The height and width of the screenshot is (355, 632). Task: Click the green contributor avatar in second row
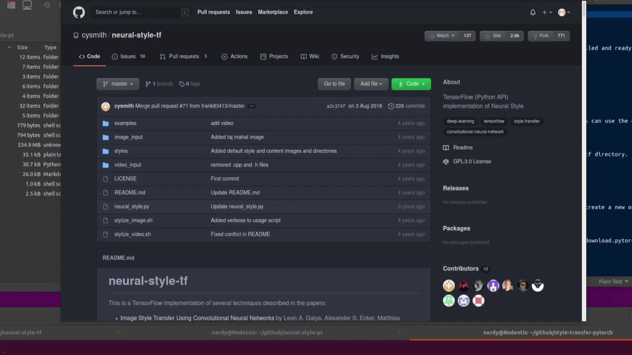pyautogui.click(x=449, y=300)
